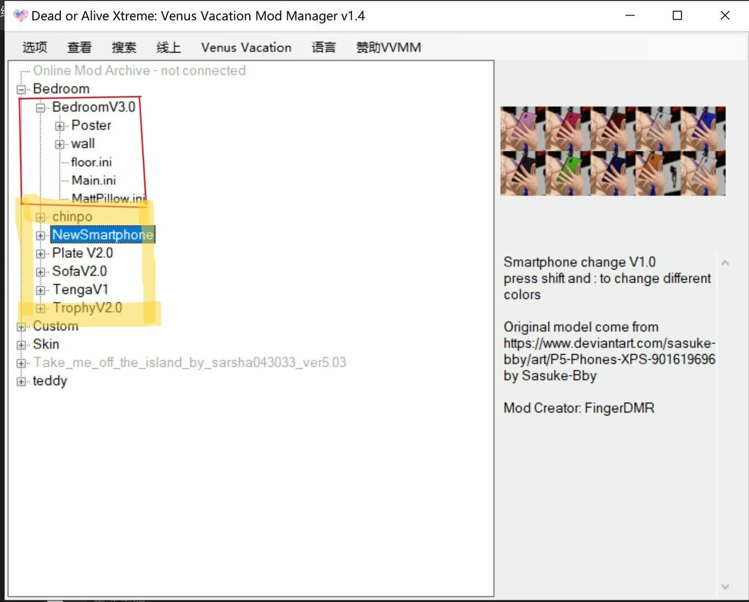Open the 语言 language menu
The height and width of the screenshot is (602, 749).
[323, 47]
